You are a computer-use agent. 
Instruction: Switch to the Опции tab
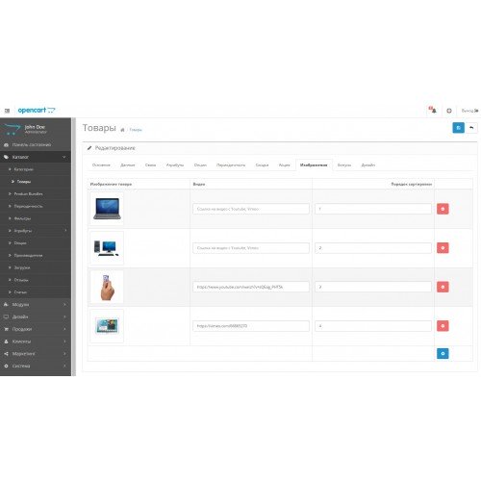coord(200,165)
